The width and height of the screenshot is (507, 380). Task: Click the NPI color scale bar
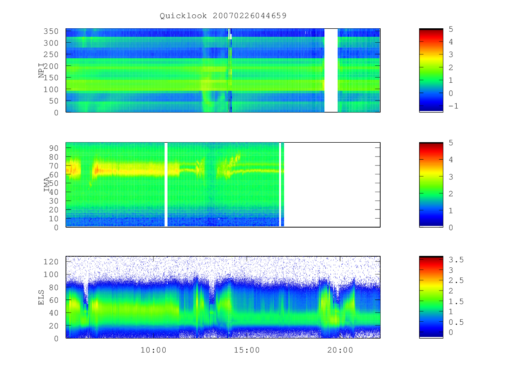coord(431,71)
